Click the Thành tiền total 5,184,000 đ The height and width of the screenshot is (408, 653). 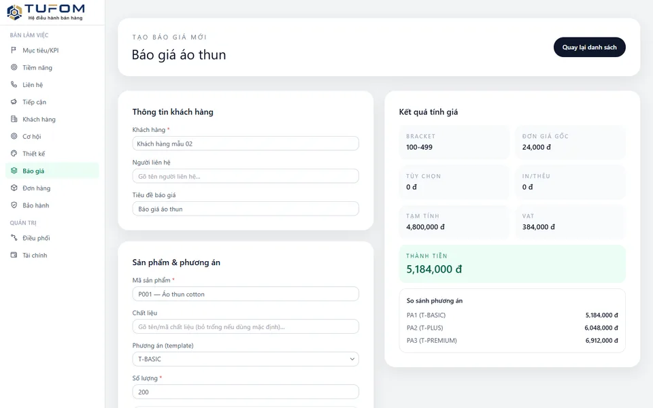pos(434,269)
